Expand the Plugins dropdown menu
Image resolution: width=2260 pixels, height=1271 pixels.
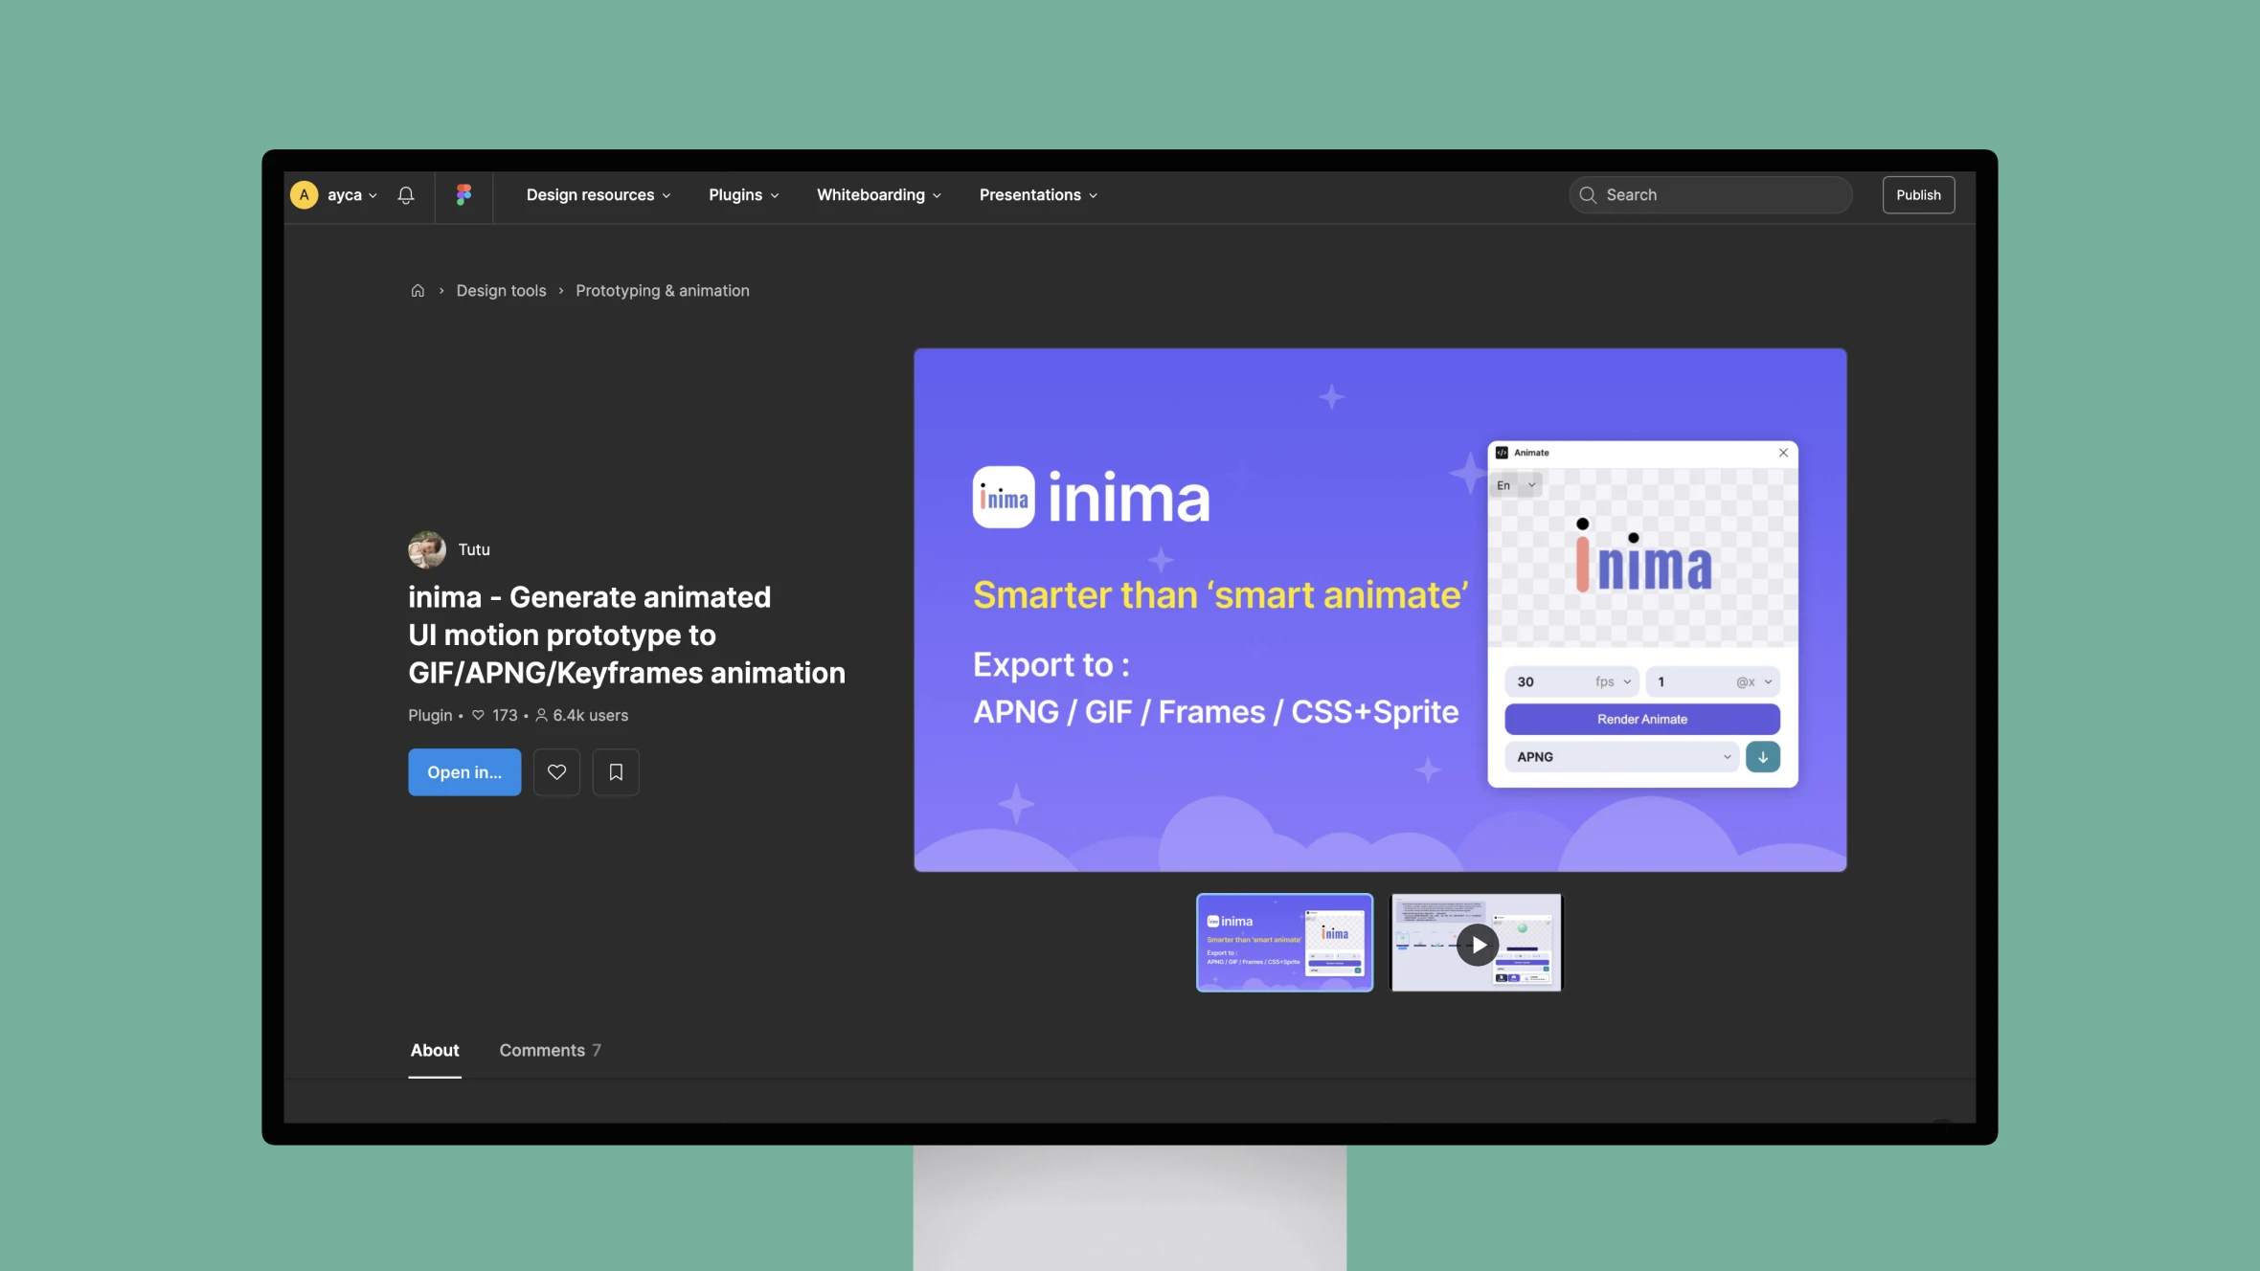[x=745, y=194]
